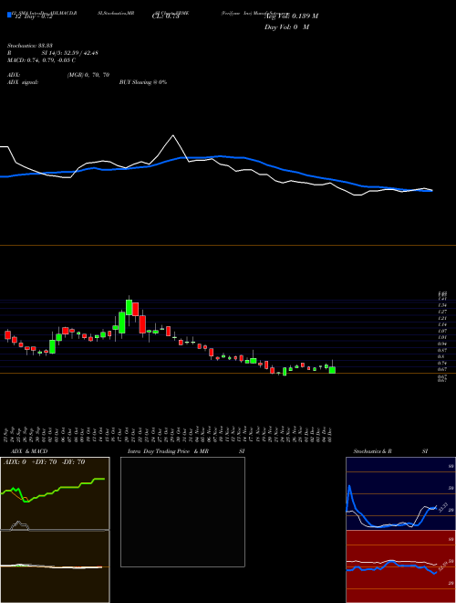
Task: Click the '32.59' label on the red RSI chart
Action: 443,566
